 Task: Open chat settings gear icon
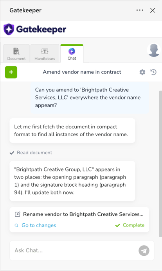coord(142,72)
